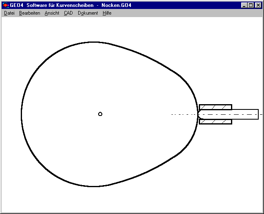Open the Datei menu
264x214 pixels.
(x=9, y=13)
